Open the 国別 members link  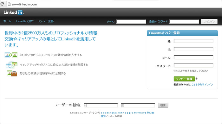pyautogui.click(x=103, y=116)
